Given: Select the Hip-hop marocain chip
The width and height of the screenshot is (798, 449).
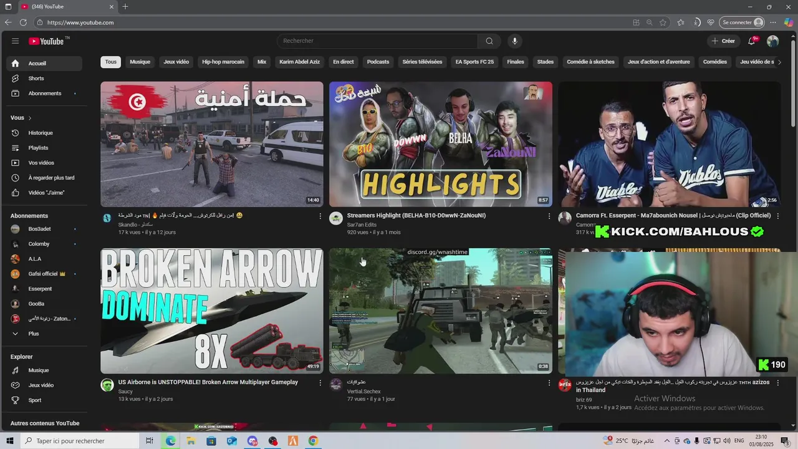Looking at the screenshot, I should [x=223, y=62].
